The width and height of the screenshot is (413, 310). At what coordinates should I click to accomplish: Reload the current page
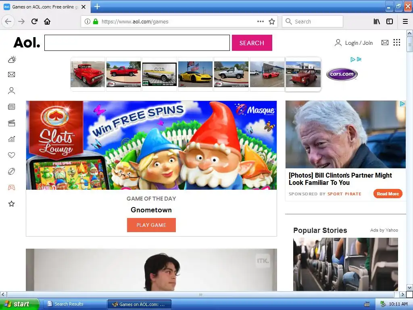35,21
